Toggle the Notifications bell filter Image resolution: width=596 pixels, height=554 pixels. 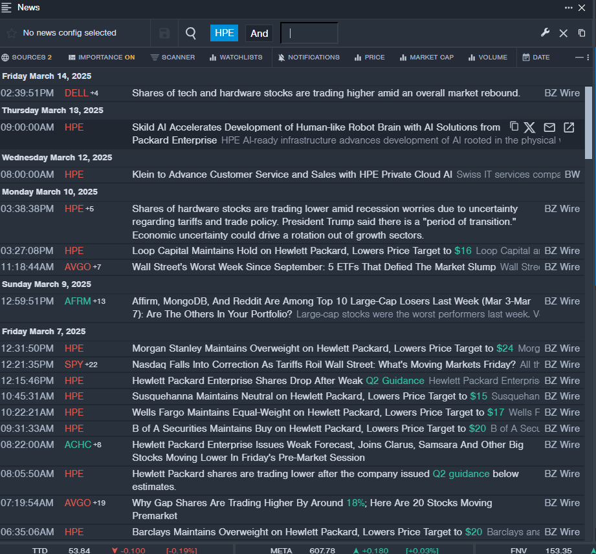pos(309,58)
